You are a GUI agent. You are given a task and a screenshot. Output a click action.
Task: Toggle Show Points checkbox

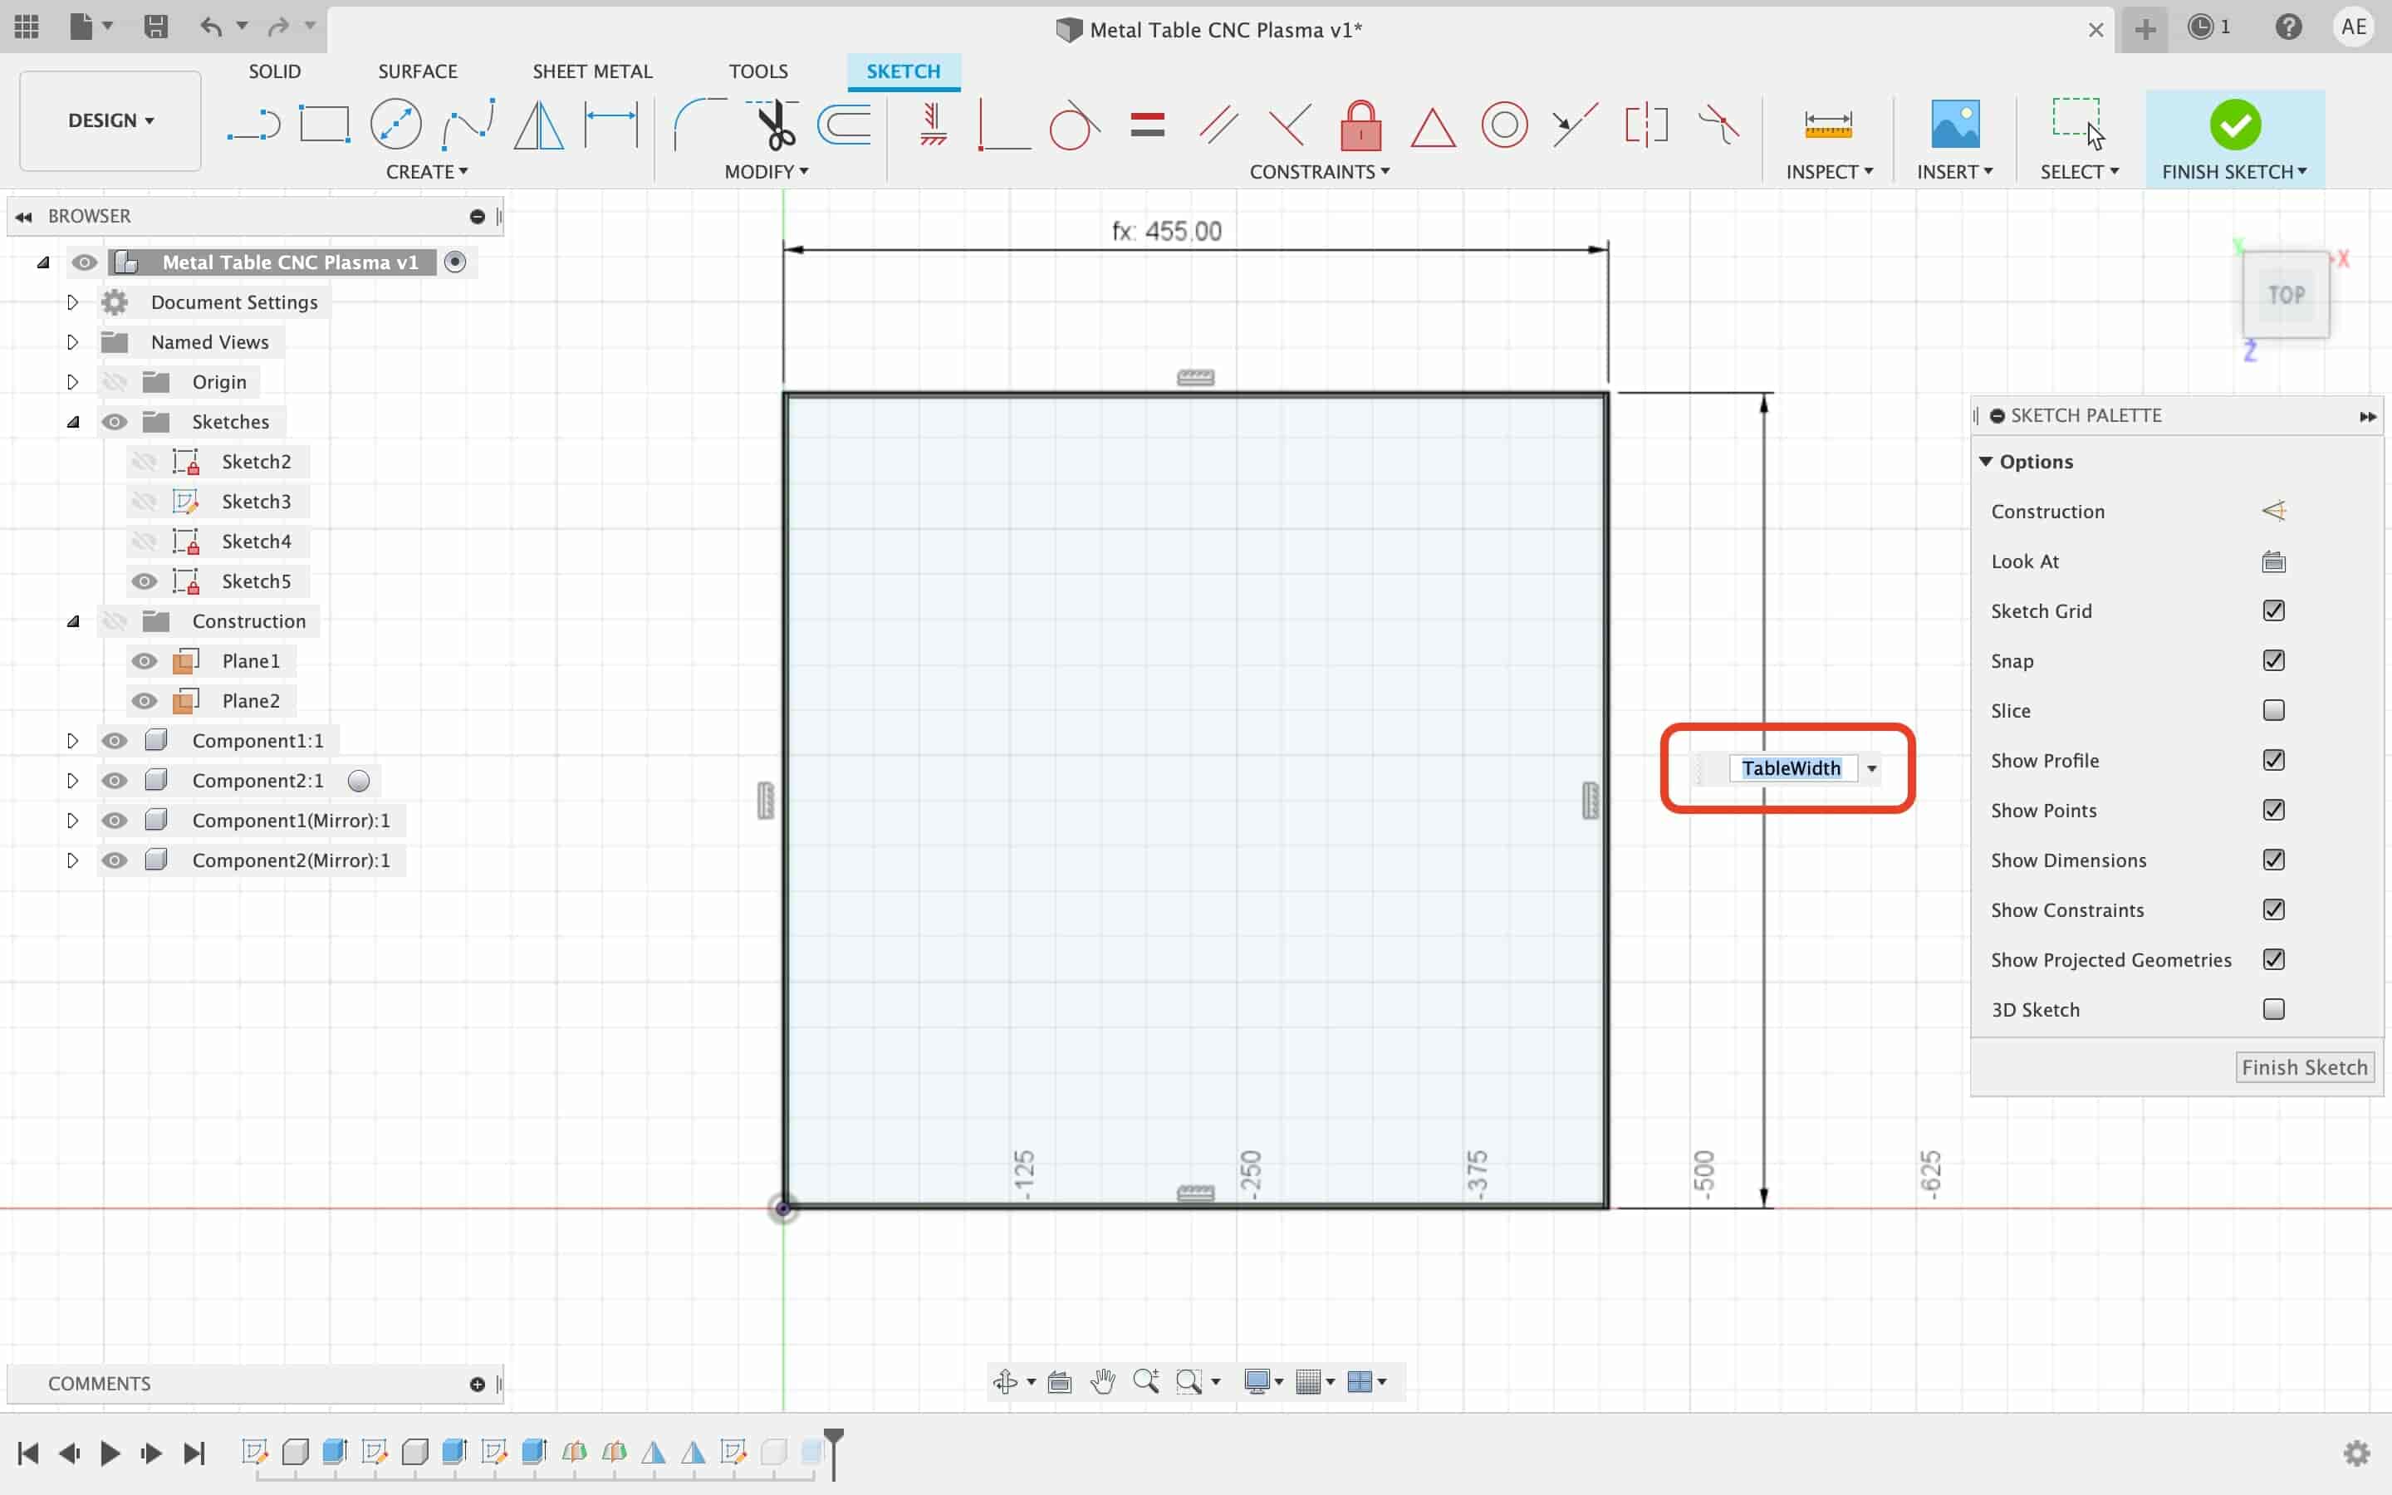[x=2273, y=810]
